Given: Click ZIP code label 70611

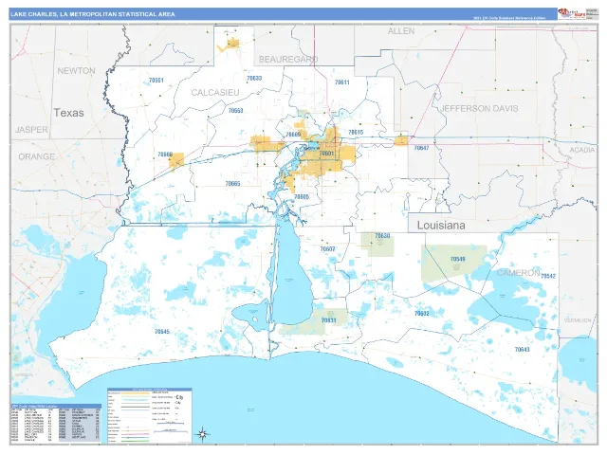Looking at the screenshot, I should pyautogui.click(x=341, y=82).
